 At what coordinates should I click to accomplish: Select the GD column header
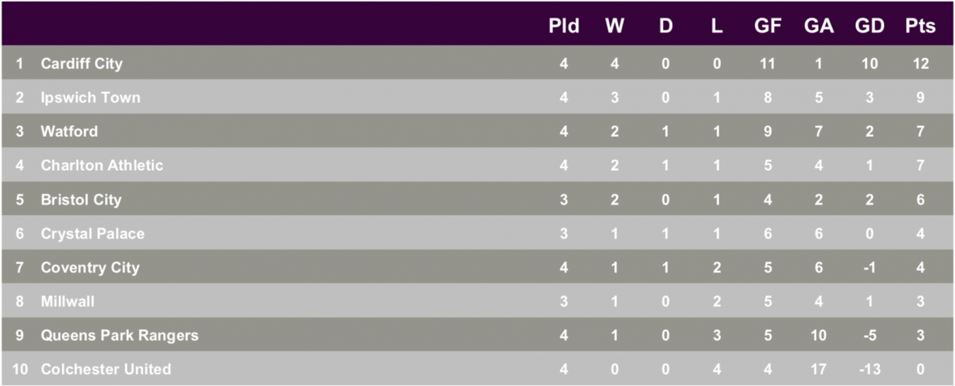[870, 26]
